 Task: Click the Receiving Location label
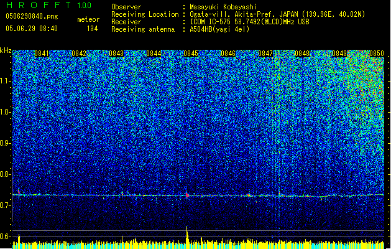click(145, 14)
